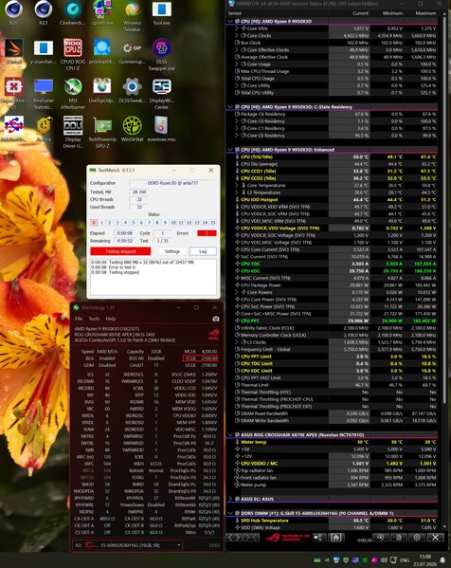Open the CPUID ROG CPU-Z desktop icon
The height and width of the screenshot is (568, 451).
click(x=73, y=55)
